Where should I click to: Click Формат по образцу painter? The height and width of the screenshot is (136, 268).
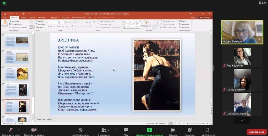tap(18, 27)
